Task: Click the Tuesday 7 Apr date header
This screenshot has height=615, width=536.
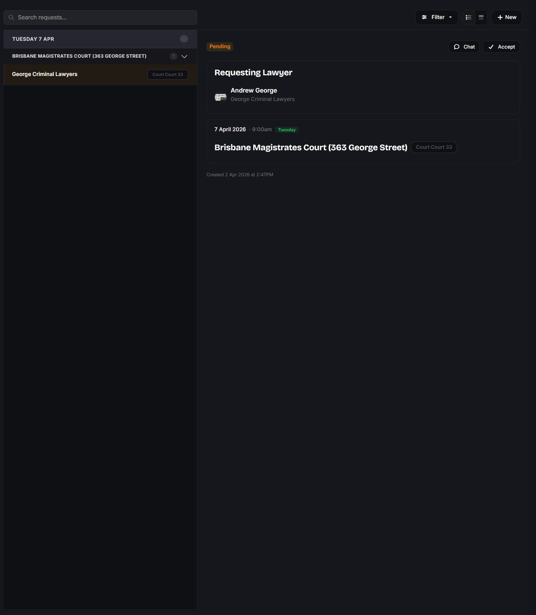Action: (33, 39)
